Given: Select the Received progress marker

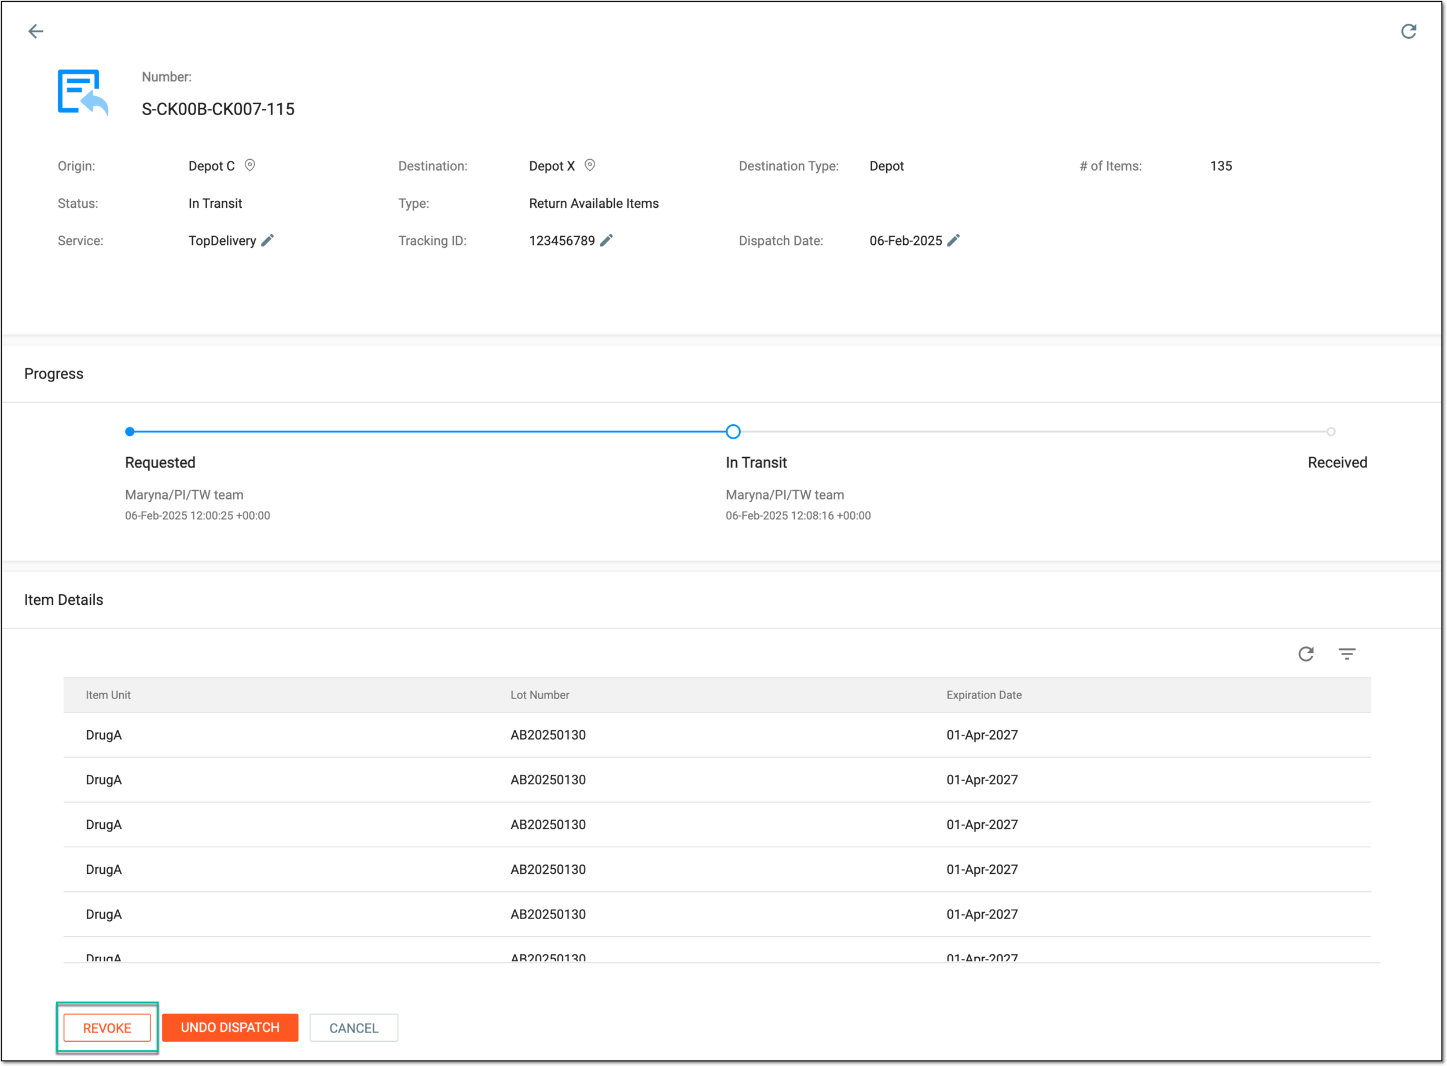Looking at the screenshot, I should (1330, 431).
